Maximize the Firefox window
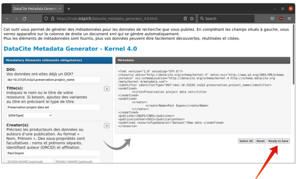Screen dimensions: 296x179 (283, 8)
